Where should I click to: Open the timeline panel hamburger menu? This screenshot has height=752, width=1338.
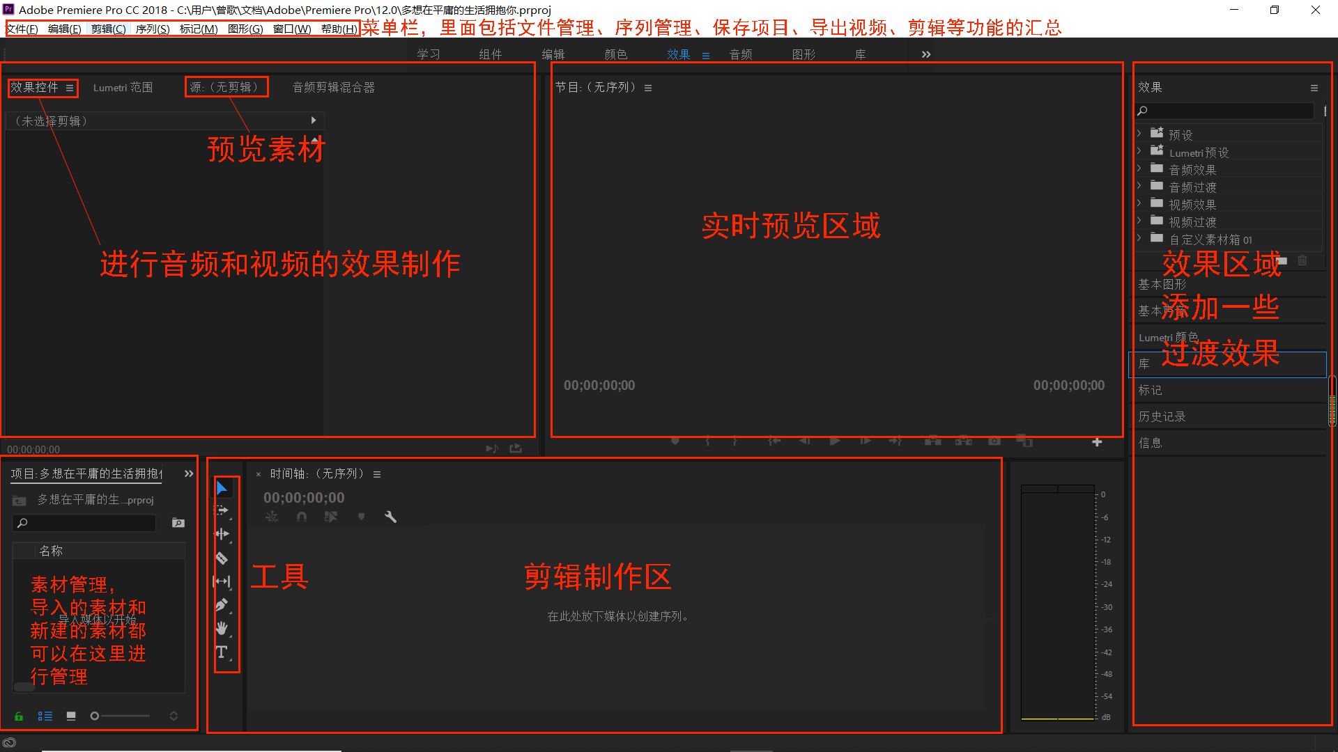(376, 473)
